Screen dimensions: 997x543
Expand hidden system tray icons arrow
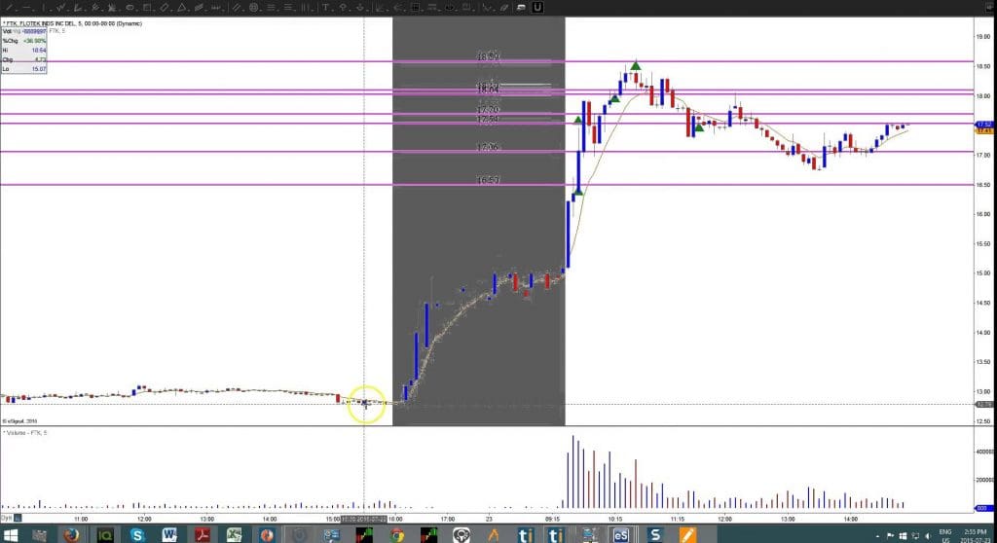click(878, 536)
